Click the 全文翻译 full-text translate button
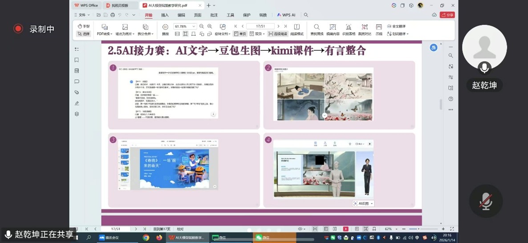The height and width of the screenshot is (243, 528). [x=396, y=26]
